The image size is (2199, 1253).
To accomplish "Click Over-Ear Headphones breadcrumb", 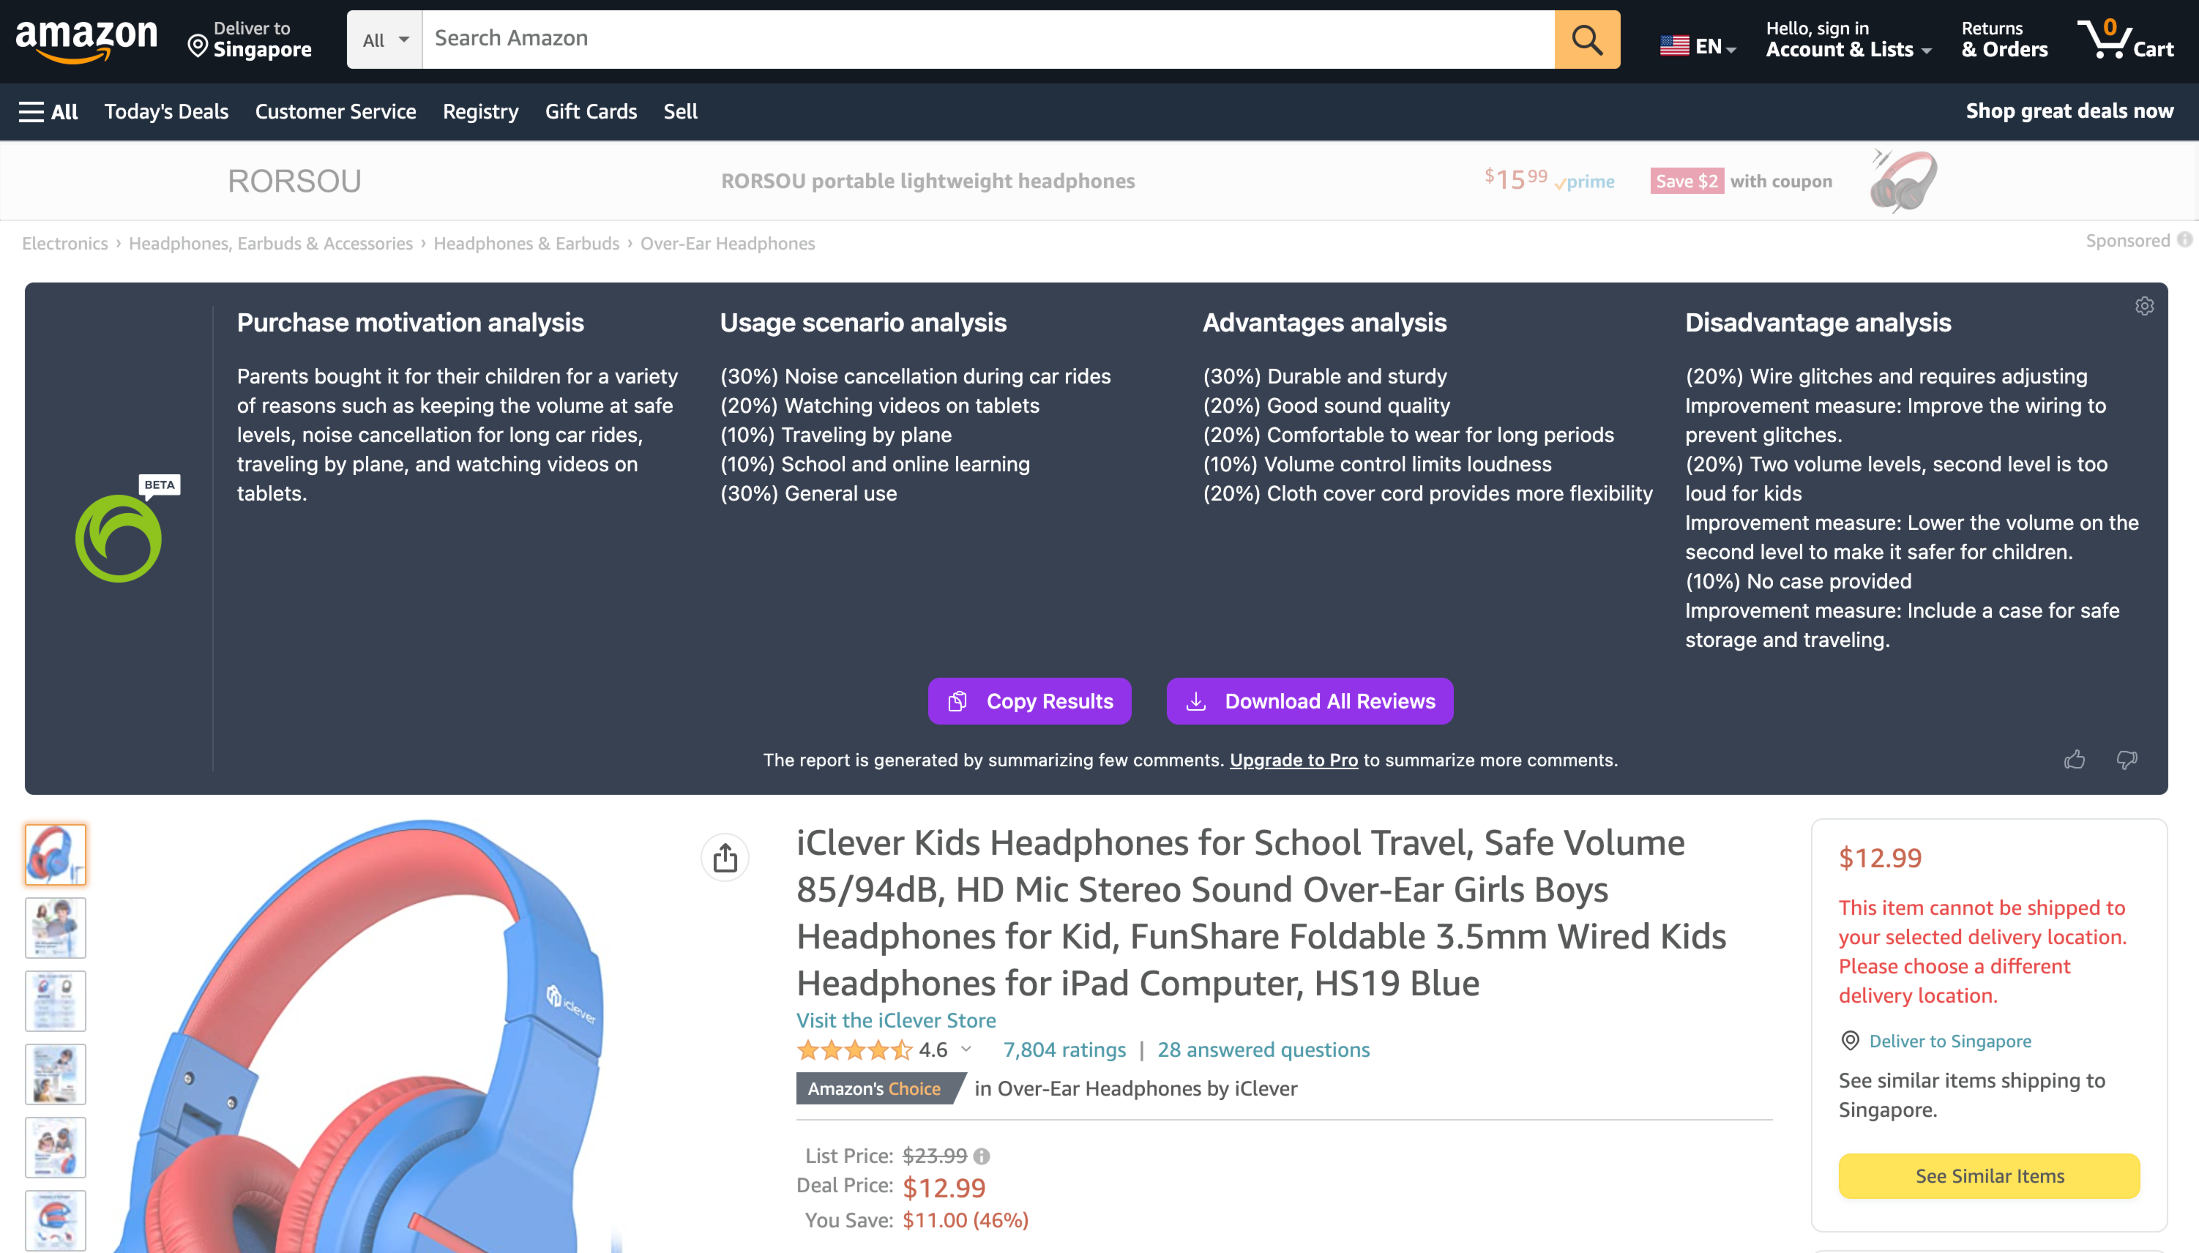I will click(x=727, y=244).
